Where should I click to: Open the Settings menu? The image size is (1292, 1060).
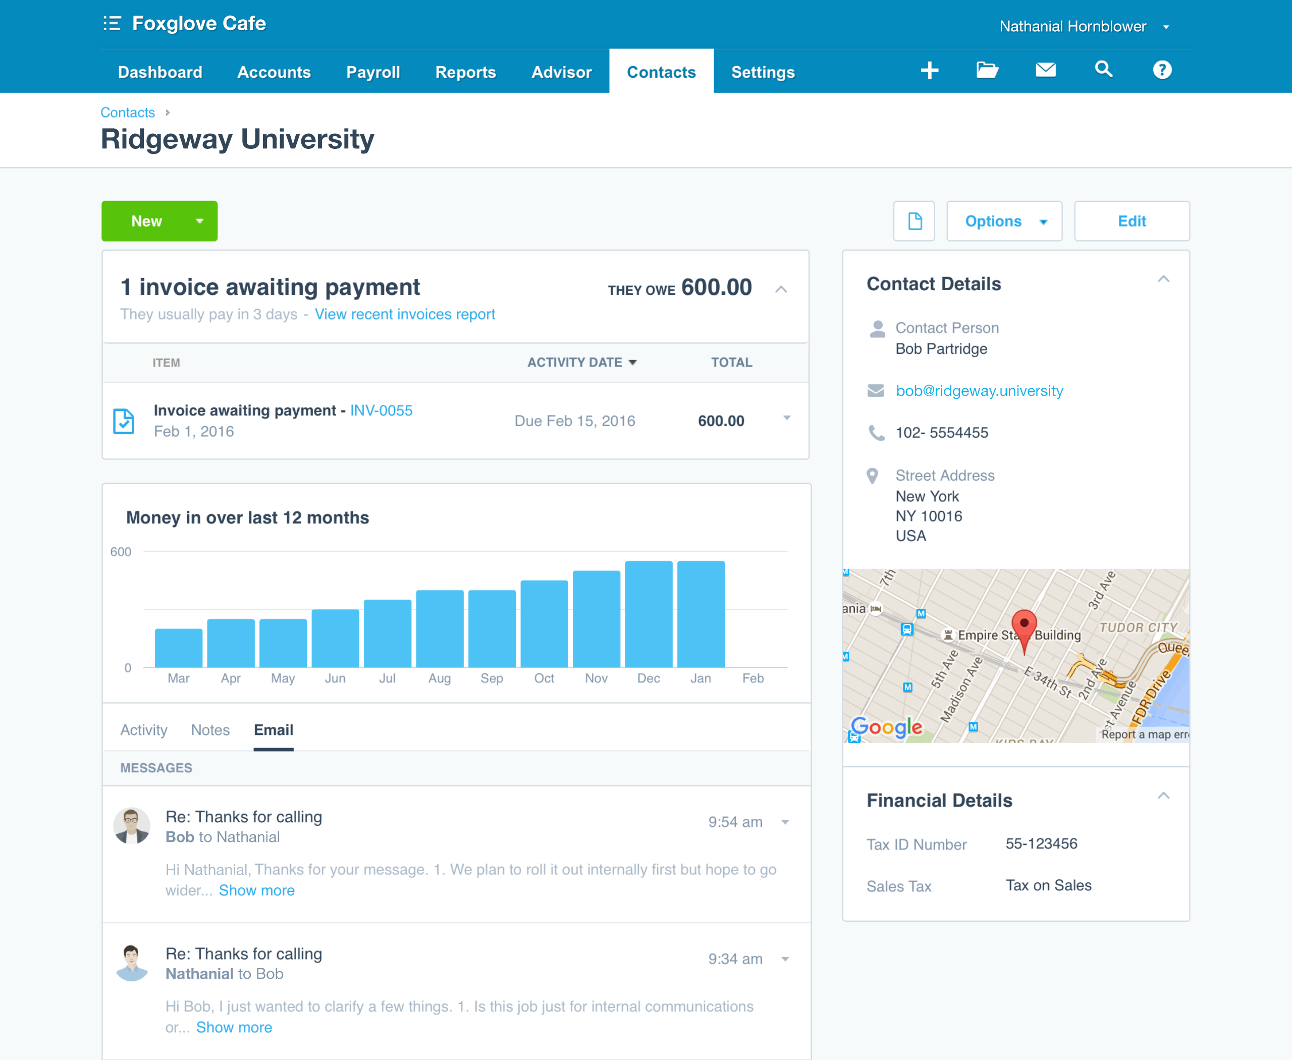(763, 72)
